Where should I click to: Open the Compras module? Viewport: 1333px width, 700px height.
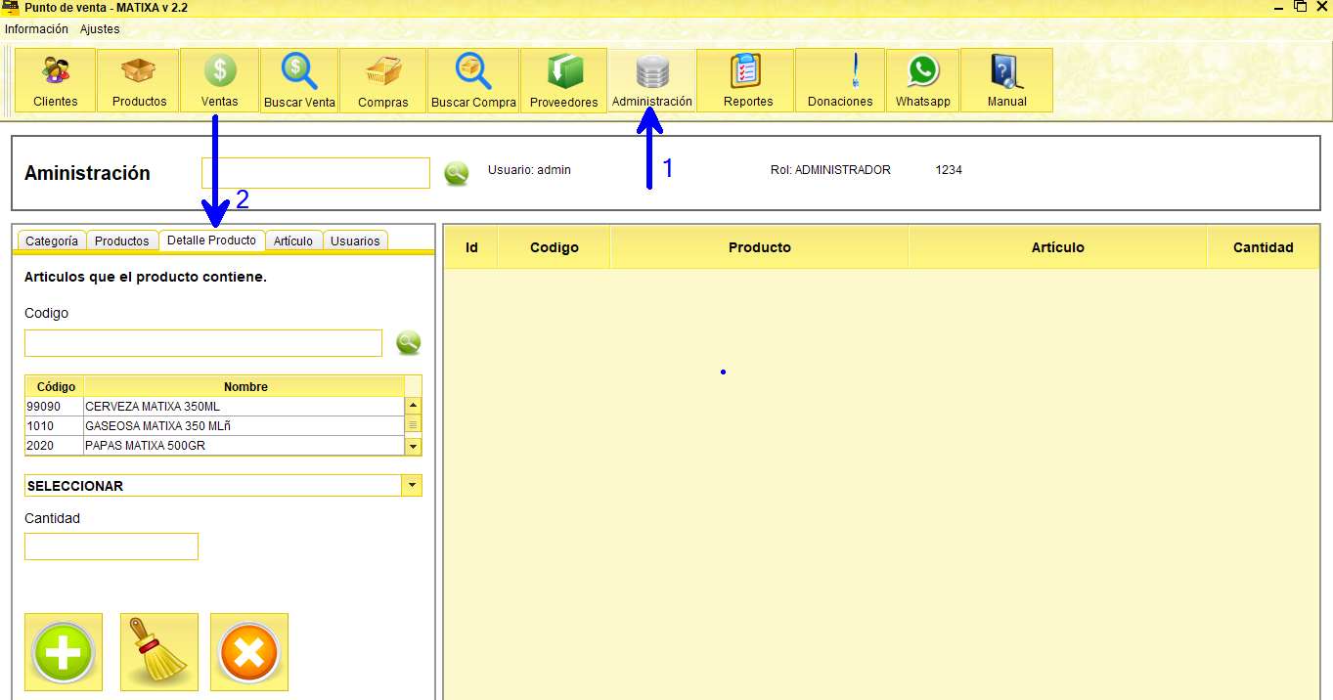[382, 80]
